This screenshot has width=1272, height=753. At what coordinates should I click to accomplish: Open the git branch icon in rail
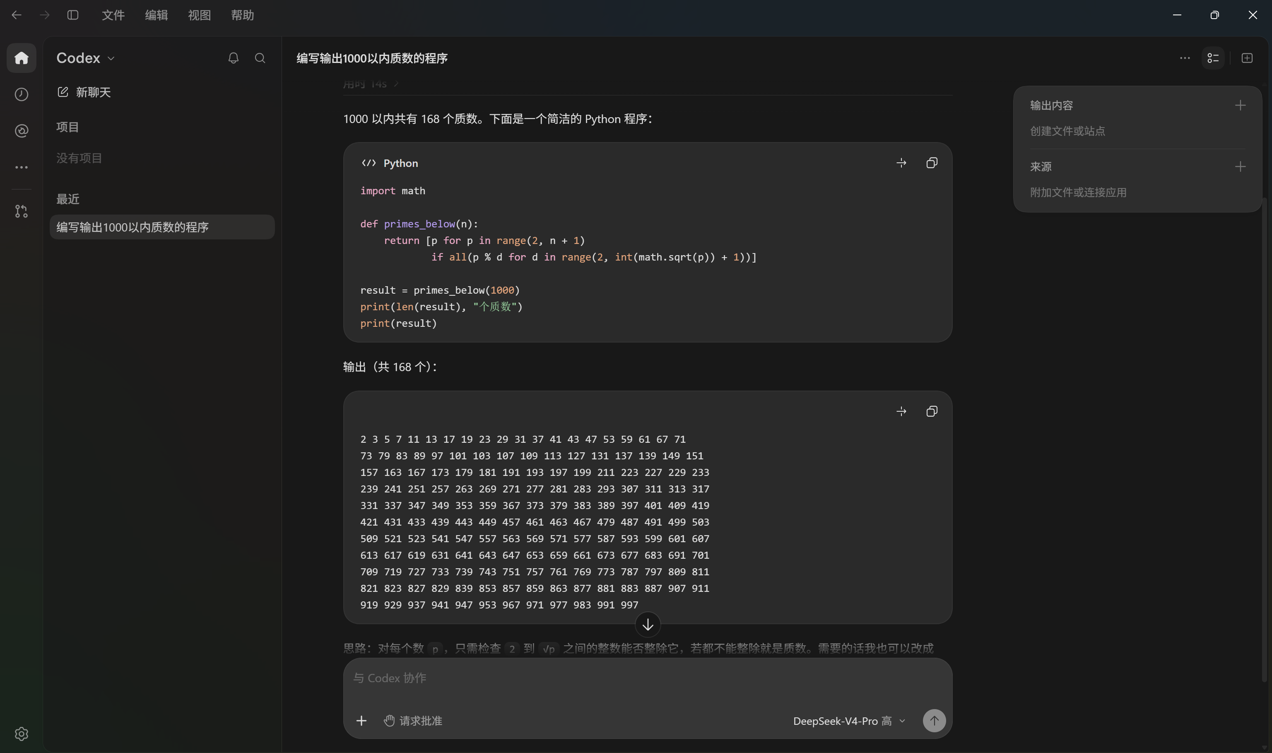[x=21, y=211]
